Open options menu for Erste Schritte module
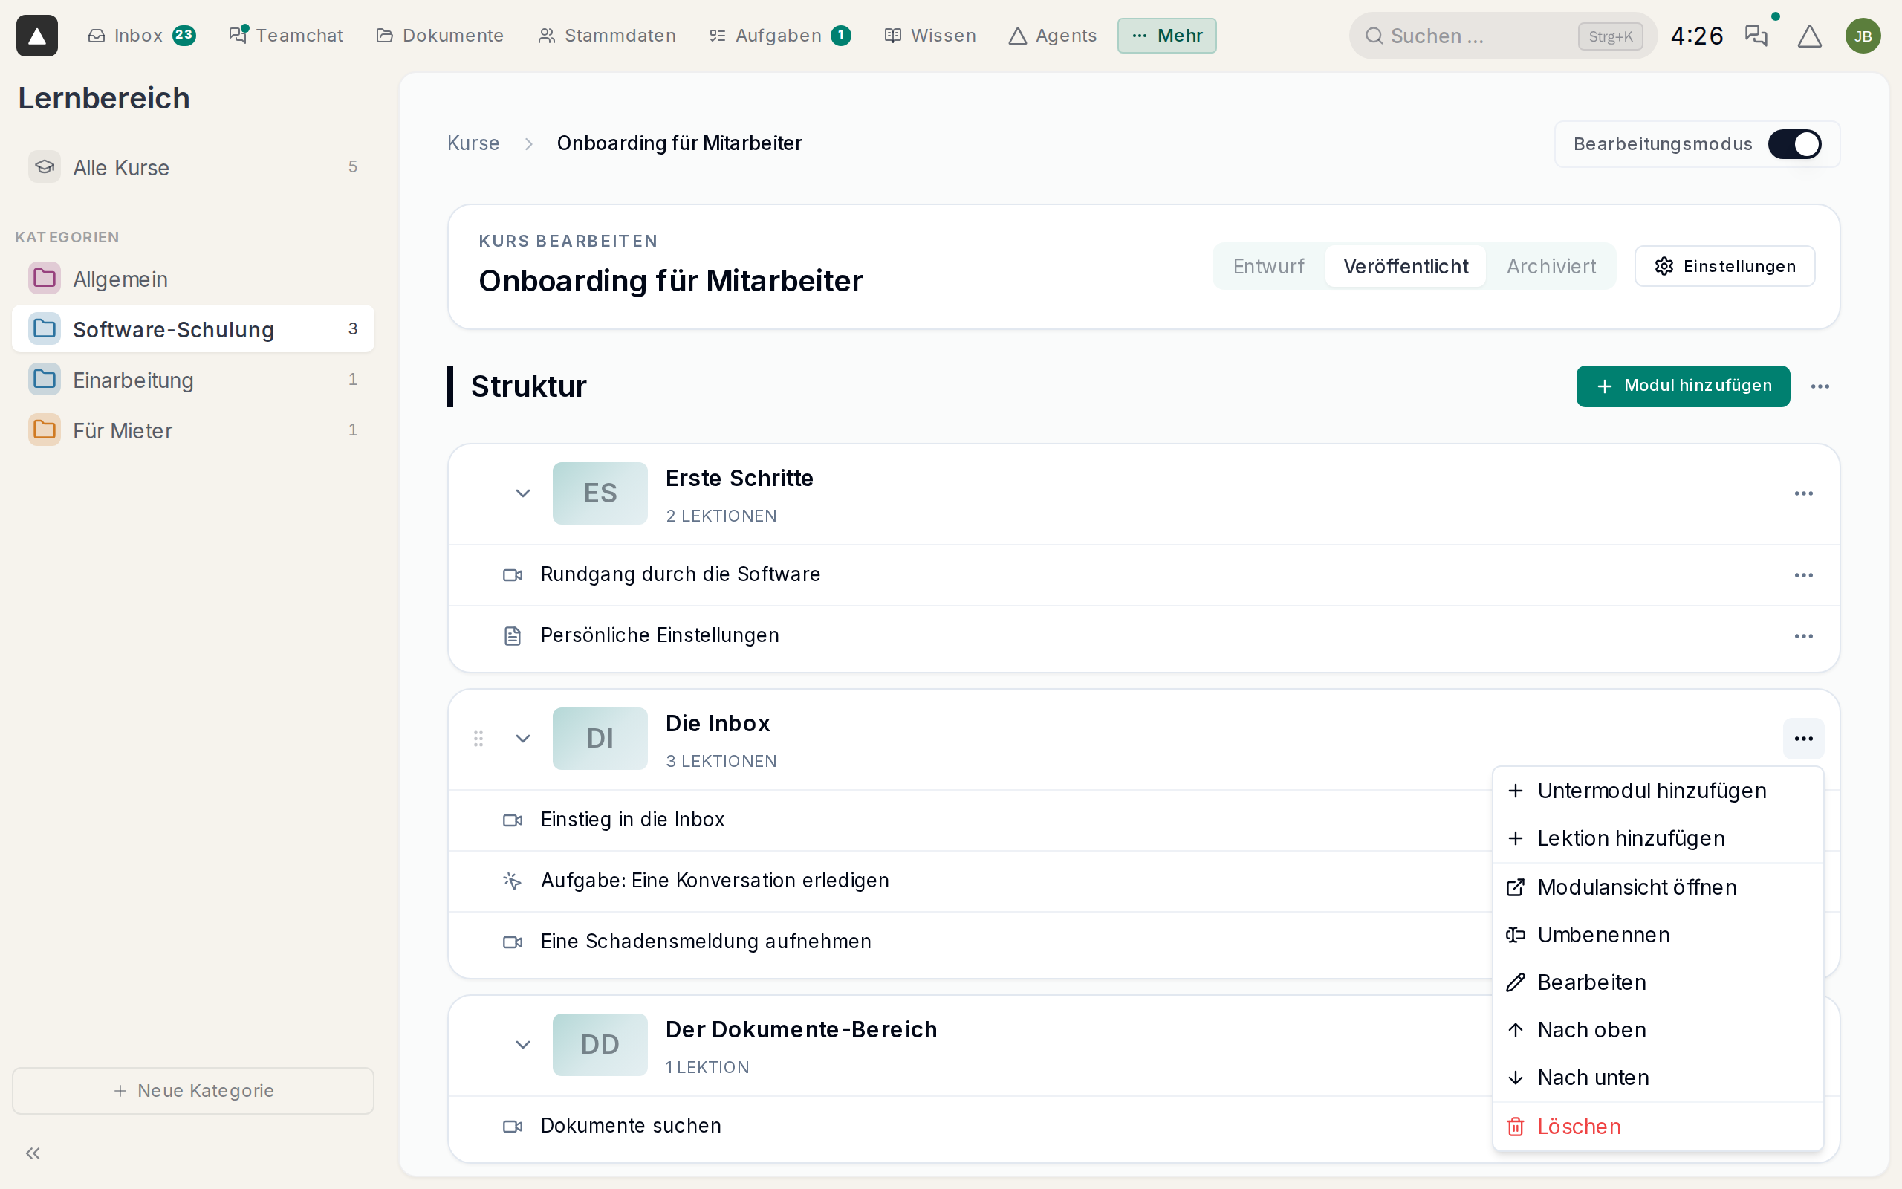 tap(1803, 493)
